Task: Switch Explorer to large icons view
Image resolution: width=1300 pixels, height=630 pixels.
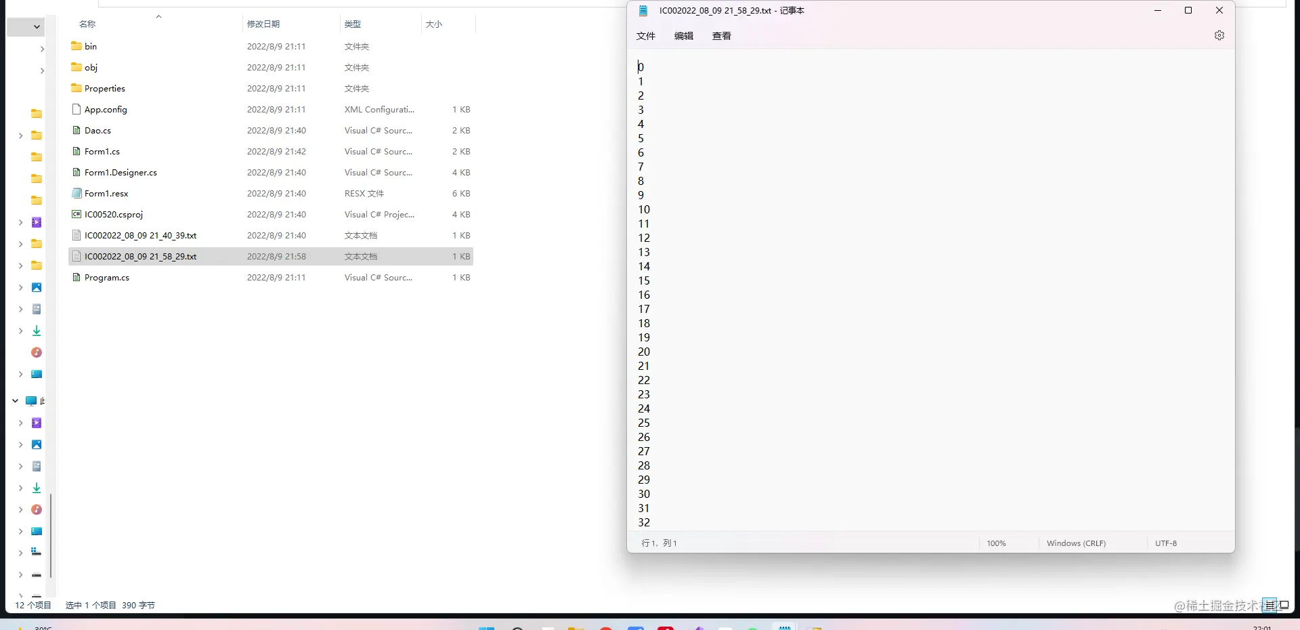Action: pos(1284,606)
